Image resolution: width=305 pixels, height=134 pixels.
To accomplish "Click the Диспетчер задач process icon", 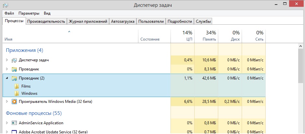I will [14, 60].
